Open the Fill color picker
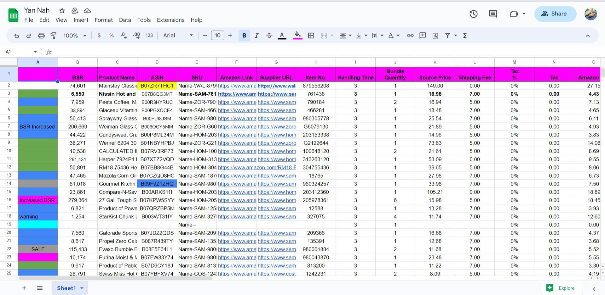Viewport: 605px width, 295px height. tap(297, 36)
